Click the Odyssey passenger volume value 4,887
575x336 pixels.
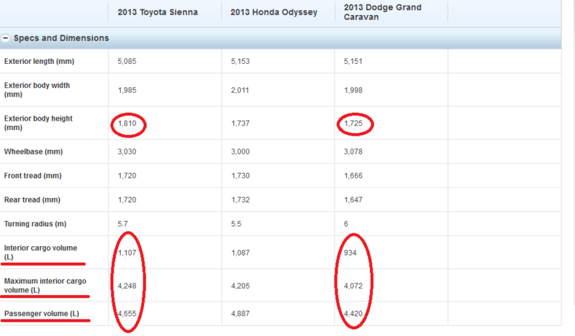[240, 314]
